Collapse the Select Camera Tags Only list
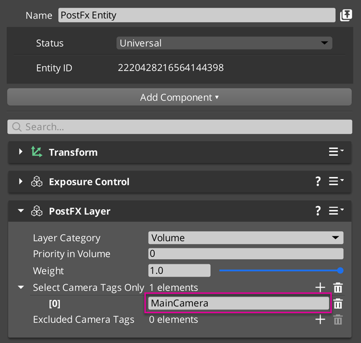Screen dimensions: 361x343 (x=21, y=287)
